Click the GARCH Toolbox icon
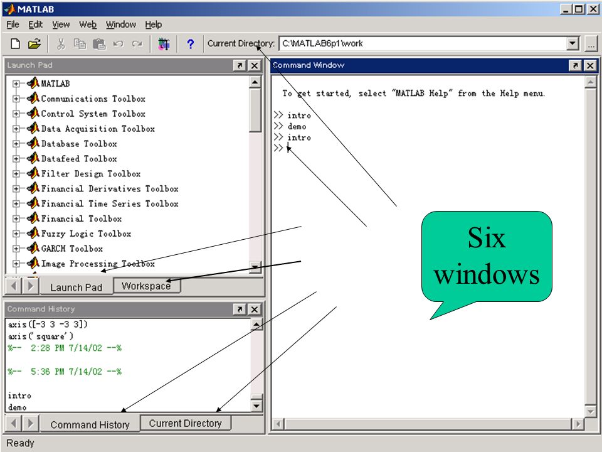This screenshot has height=452, width=602. [x=33, y=248]
